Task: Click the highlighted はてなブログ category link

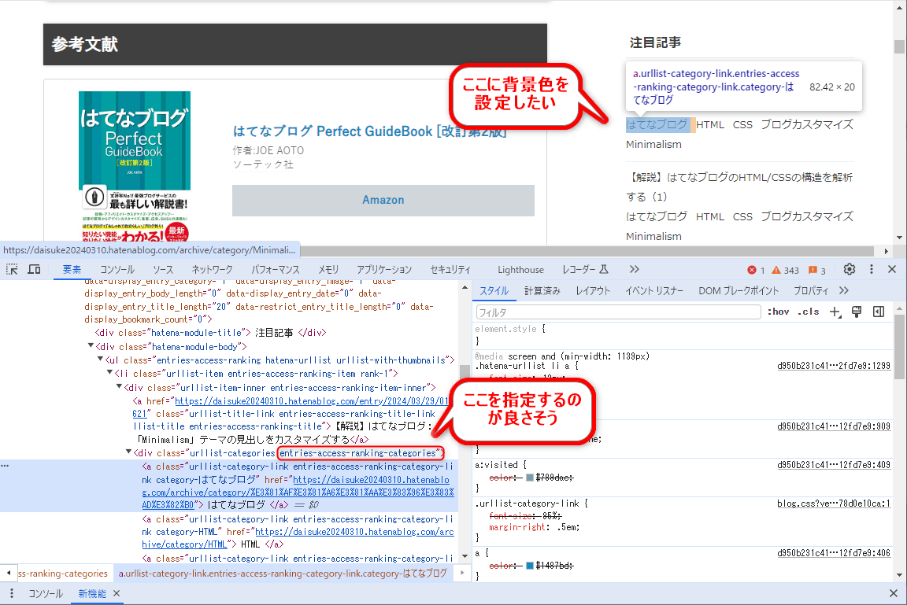Action: click(x=657, y=125)
